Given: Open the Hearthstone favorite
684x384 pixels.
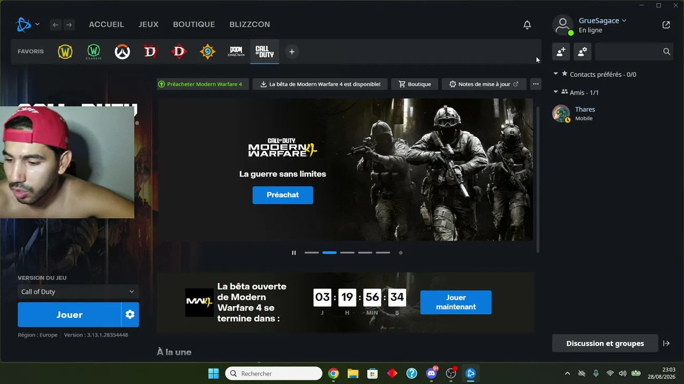Looking at the screenshot, I should click(207, 52).
